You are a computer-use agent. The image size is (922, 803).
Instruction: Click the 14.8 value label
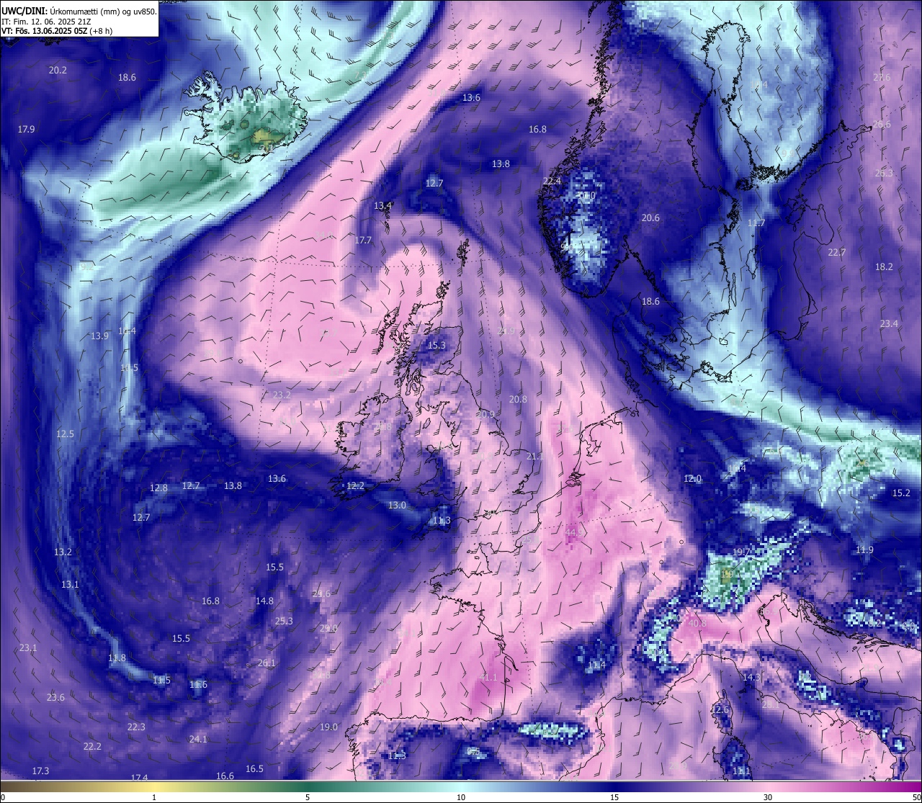[264, 601]
